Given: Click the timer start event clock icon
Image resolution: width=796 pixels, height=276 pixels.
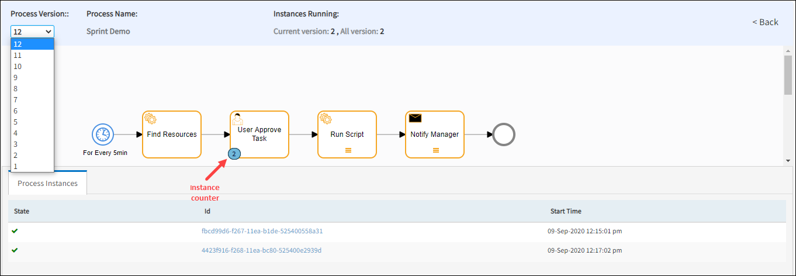Looking at the screenshot, I should click(x=103, y=134).
